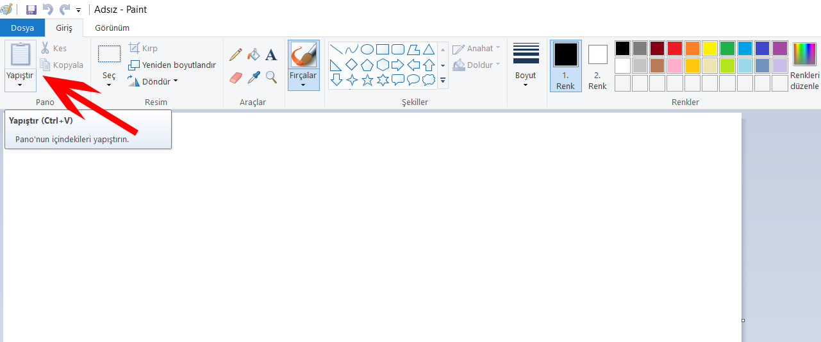Click the Kopyala (copy) button
Screen dimensions: 821x342
point(62,65)
